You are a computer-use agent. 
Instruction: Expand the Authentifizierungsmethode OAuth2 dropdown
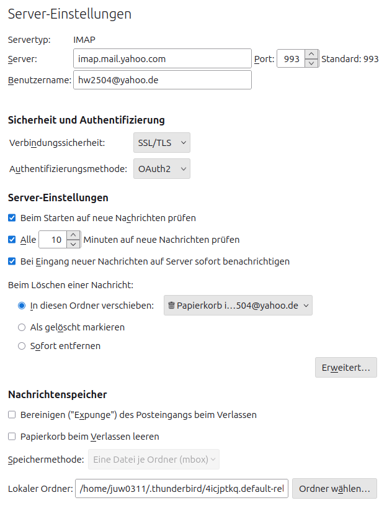161,169
